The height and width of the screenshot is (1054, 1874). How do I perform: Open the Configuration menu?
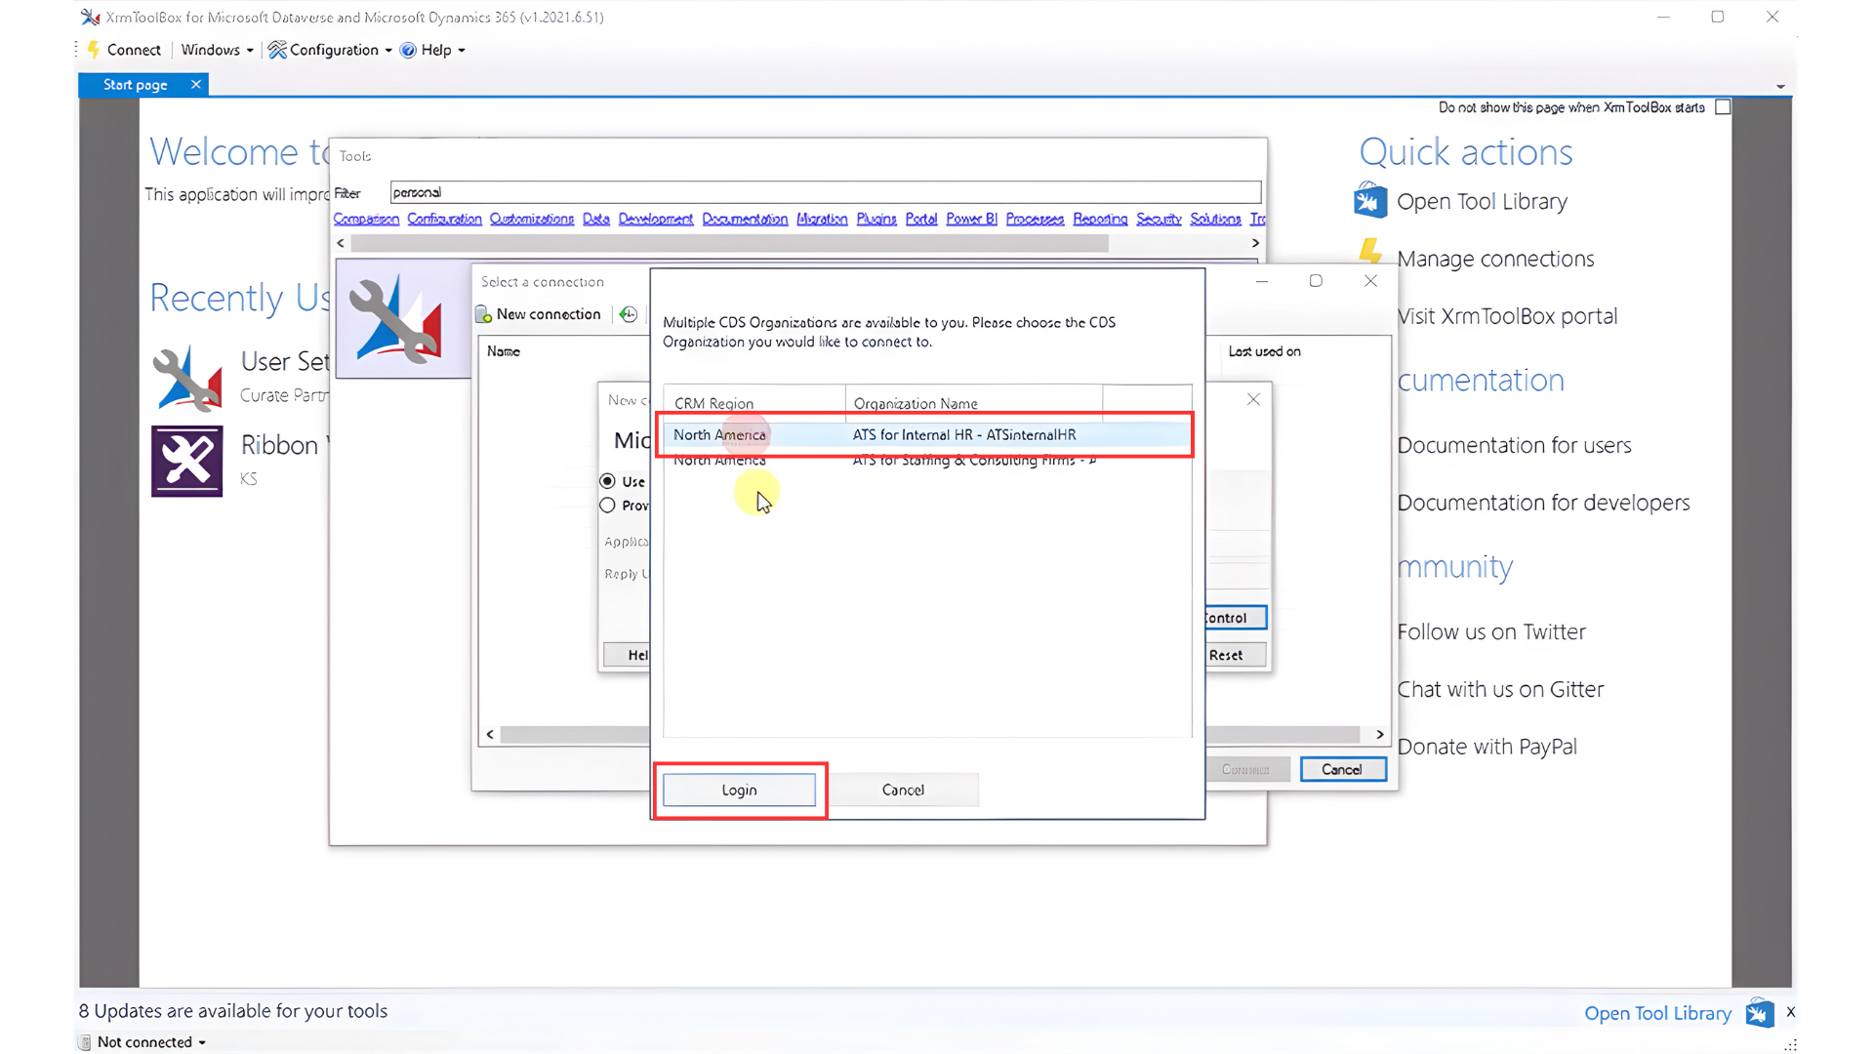(x=341, y=50)
